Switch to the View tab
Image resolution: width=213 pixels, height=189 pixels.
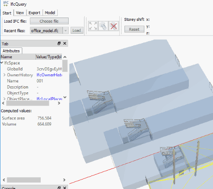tap(20, 13)
